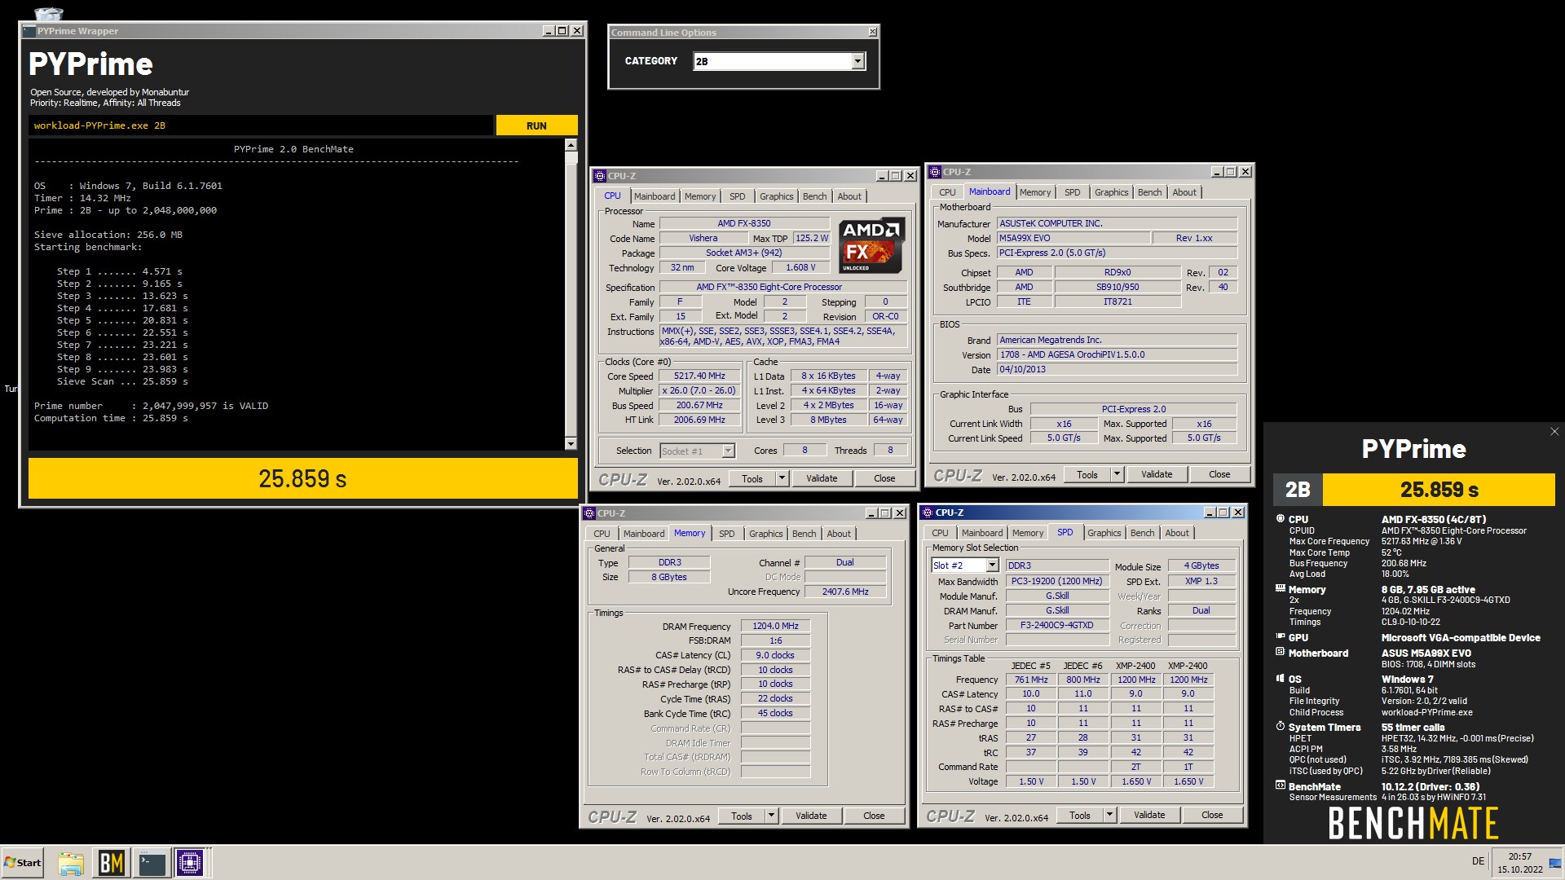Click the Core Speed value 5217.40 MHz
Screen dimensions: 1565x880
(699, 376)
